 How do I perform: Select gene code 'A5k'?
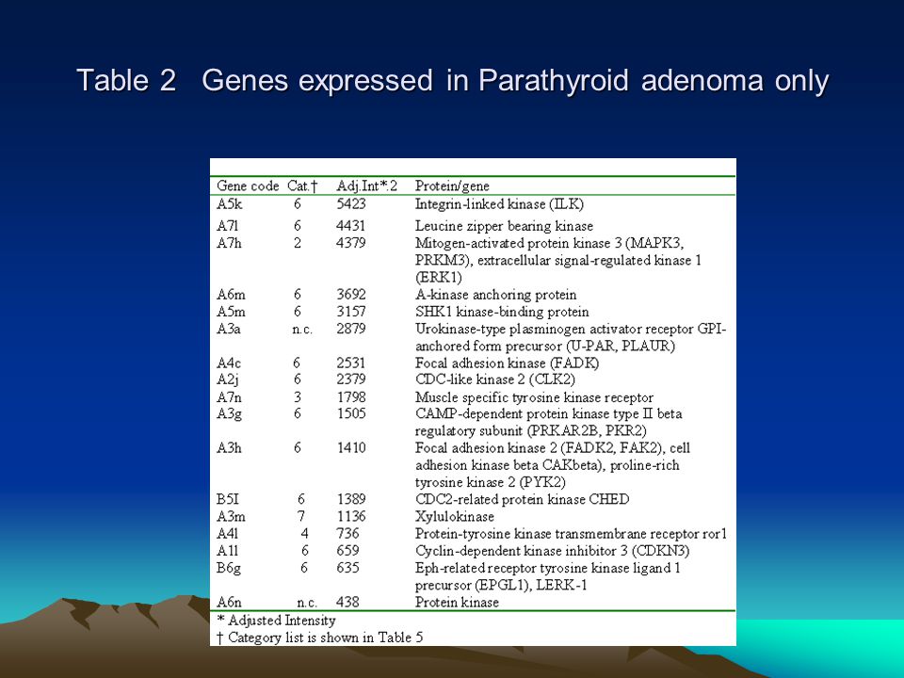230,204
